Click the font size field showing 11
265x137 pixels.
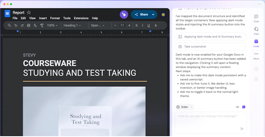point(122,25)
